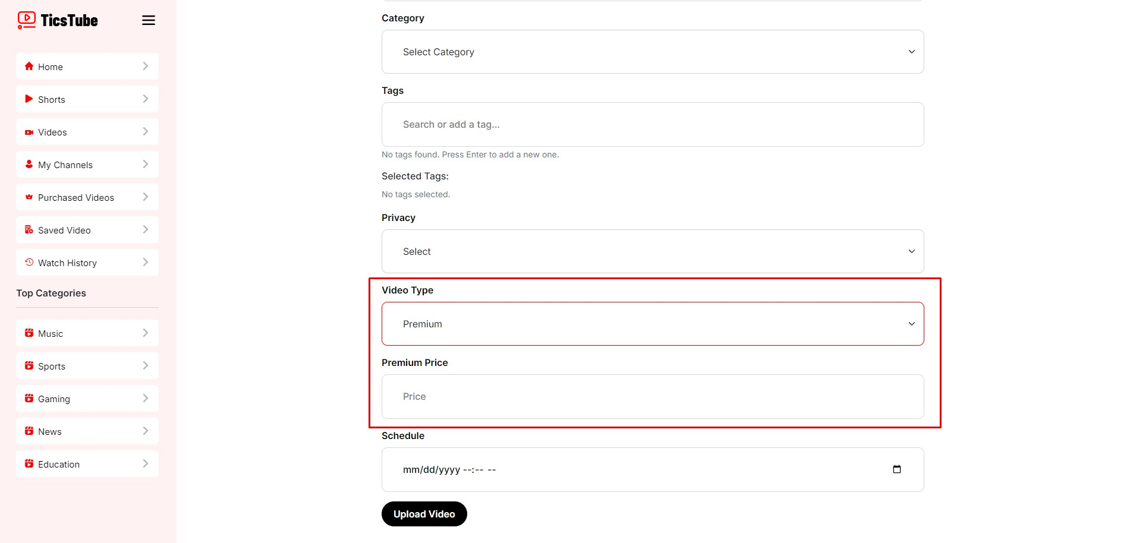Click the Shorts play icon

[29, 99]
